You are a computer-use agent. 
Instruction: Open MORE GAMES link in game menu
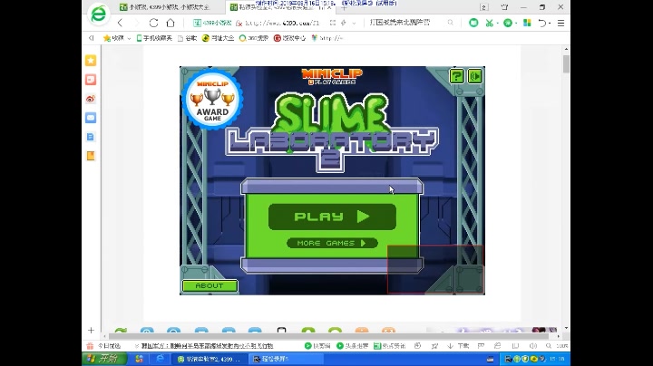point(332,243)
